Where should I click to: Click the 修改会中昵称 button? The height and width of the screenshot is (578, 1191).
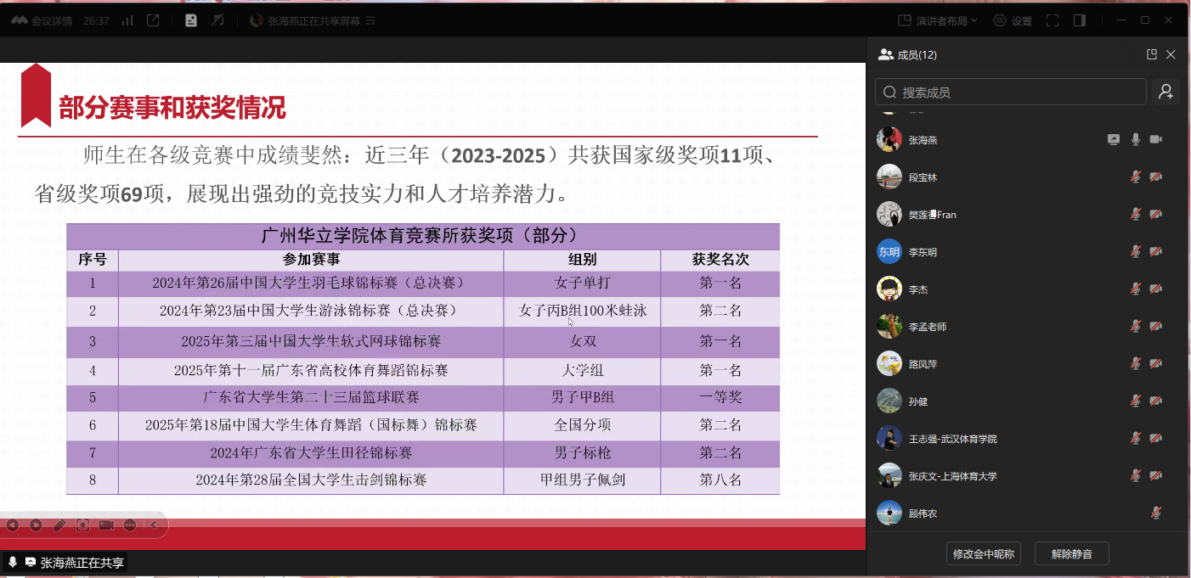point(984,554)
